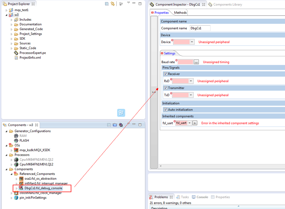Click the mqx_test1 project icon

(11, 10)
